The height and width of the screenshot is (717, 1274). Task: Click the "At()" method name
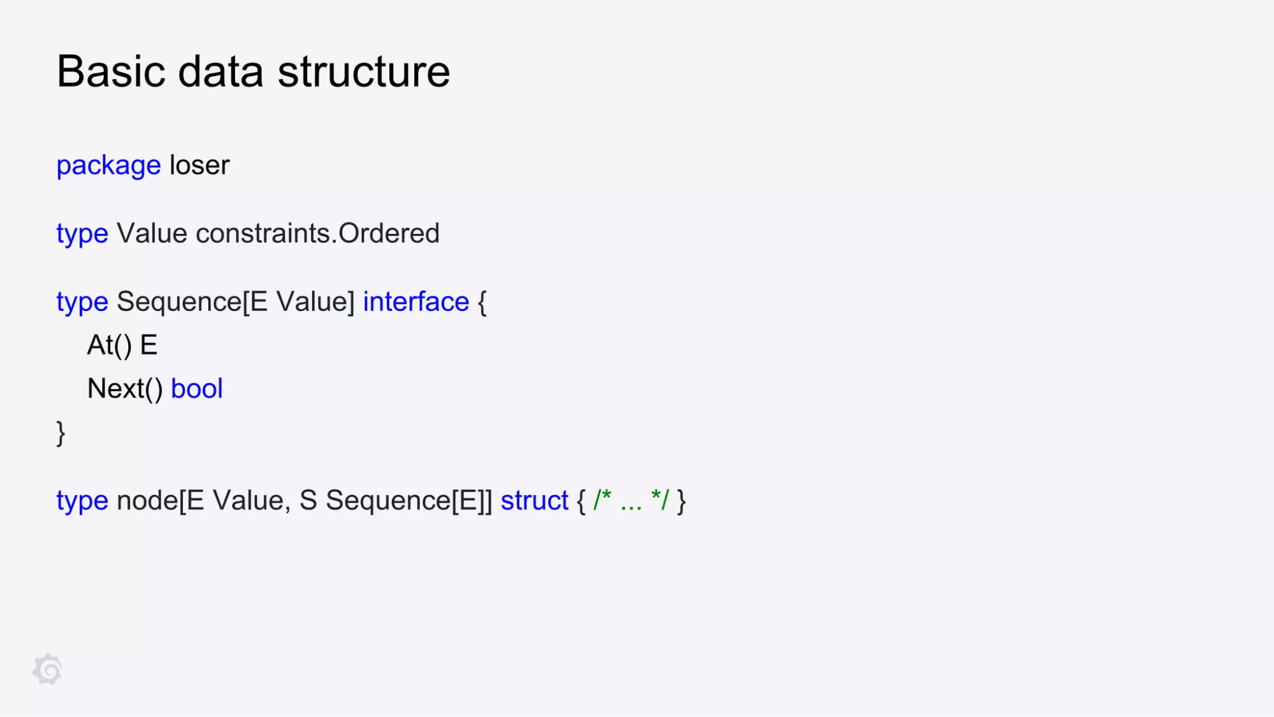[x=109, y=345]
